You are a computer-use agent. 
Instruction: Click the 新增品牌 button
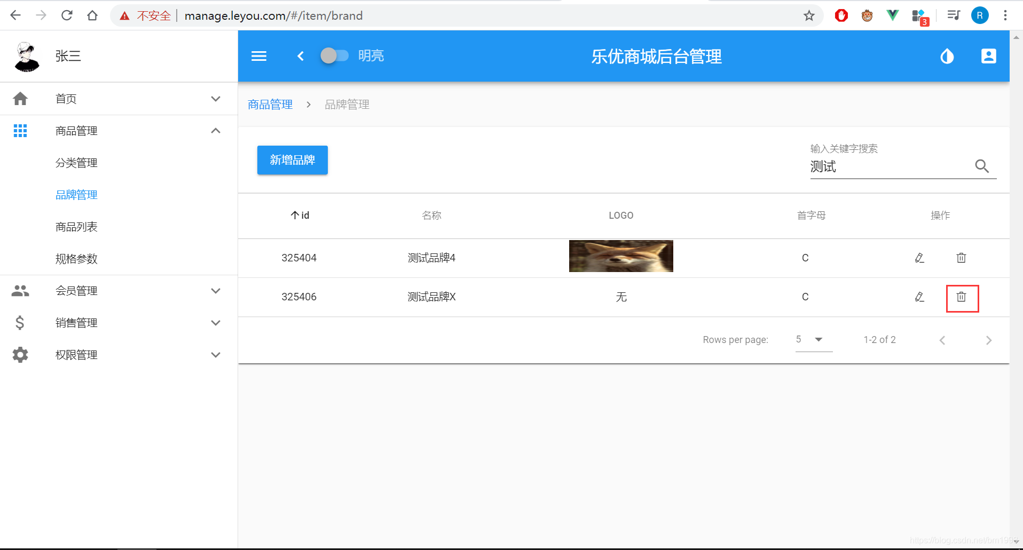point(292,160)
